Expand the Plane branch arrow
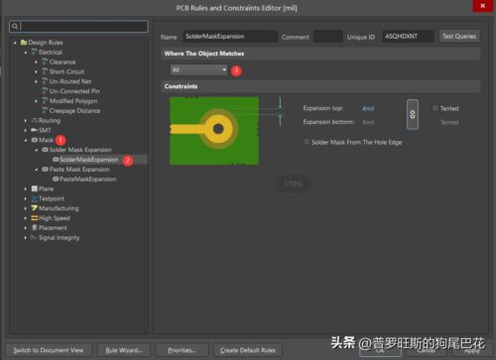Image resolution: width=496 pixels, height=360 pixels. click(26, 188)
